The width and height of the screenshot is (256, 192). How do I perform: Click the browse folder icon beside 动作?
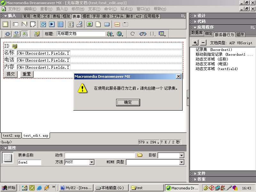[140, 155]
